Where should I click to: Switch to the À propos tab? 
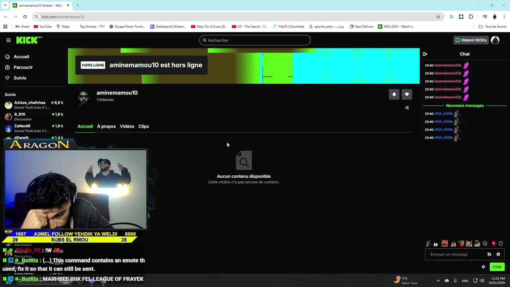[106, 126]
